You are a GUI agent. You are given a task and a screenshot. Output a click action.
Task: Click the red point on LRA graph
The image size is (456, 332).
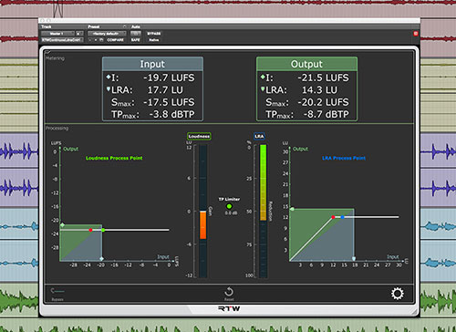[333, 217]
